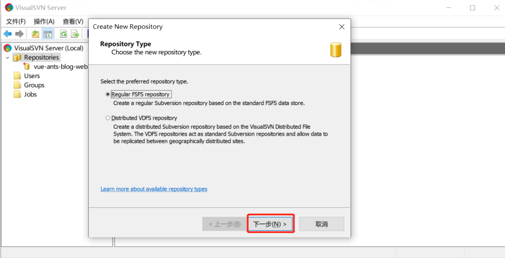Click the 取消 button

(x=322, y=224)
